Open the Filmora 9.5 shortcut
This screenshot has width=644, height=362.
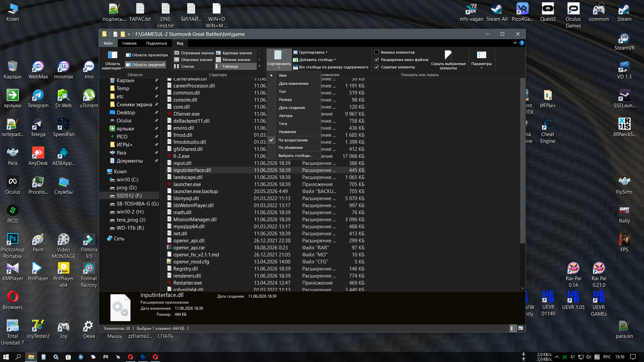[89, 246]
